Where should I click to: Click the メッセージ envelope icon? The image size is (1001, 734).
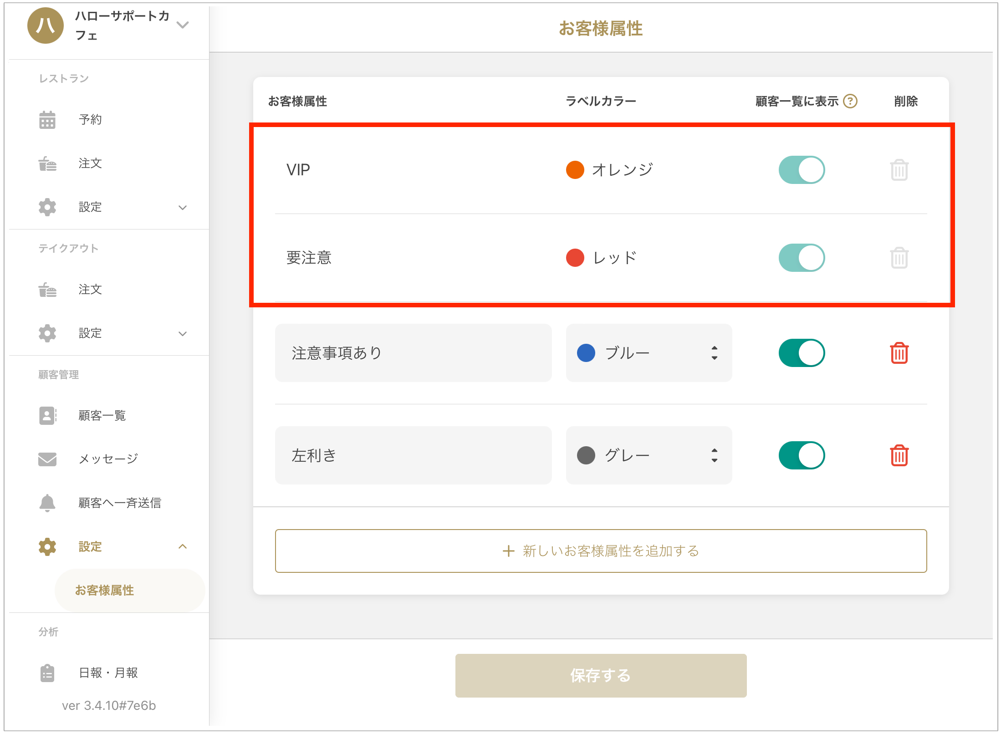coord(47,459)
